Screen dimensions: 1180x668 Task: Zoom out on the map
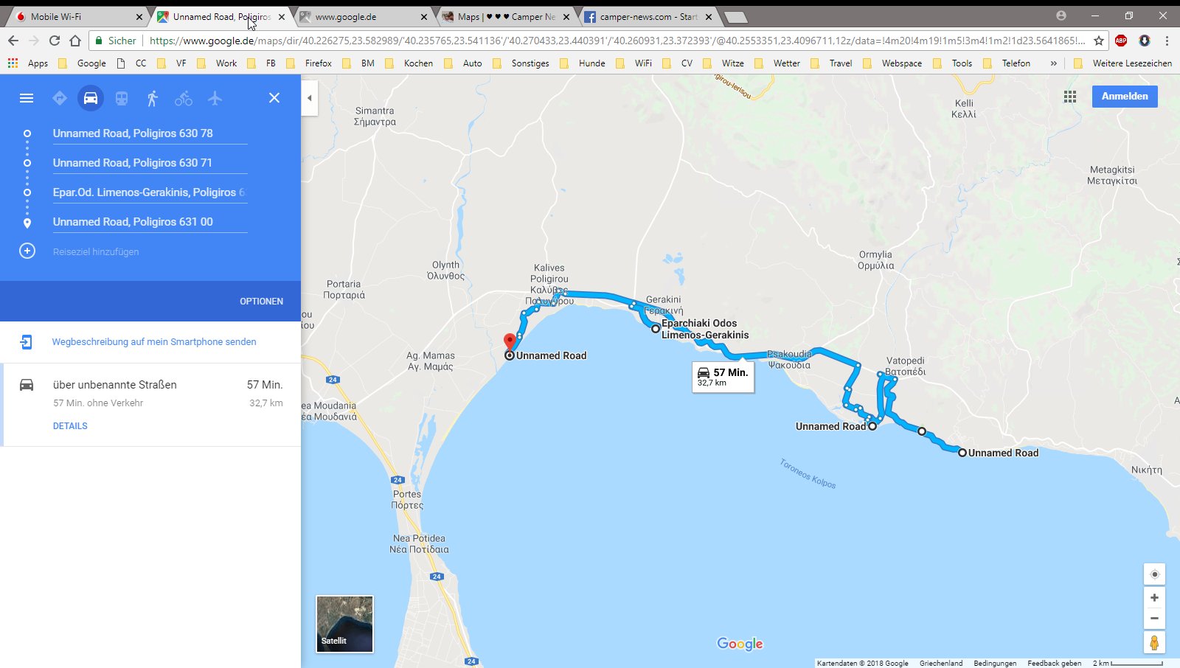(x=1154, y=619)
